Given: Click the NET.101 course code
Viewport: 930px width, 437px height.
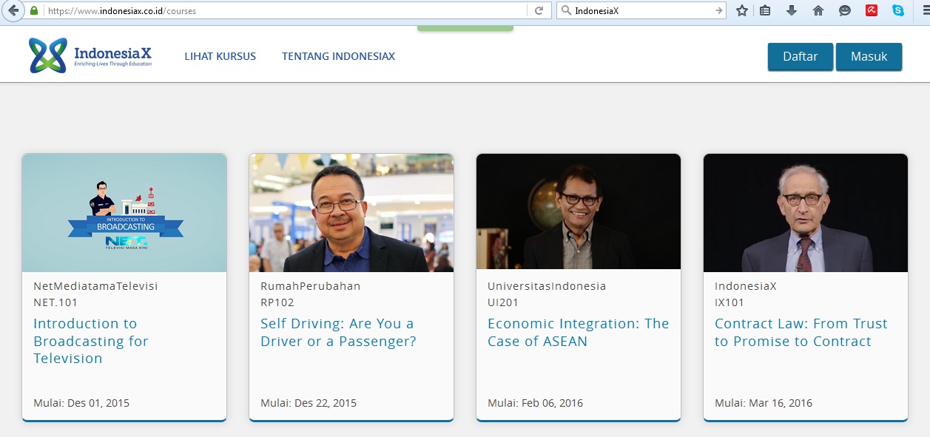Looking at the screenshot, I should [55, 302].
